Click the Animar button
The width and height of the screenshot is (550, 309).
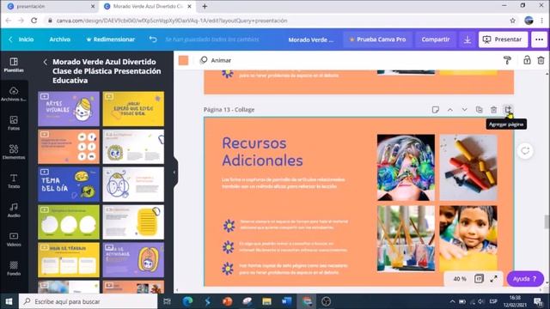[216, 60]
